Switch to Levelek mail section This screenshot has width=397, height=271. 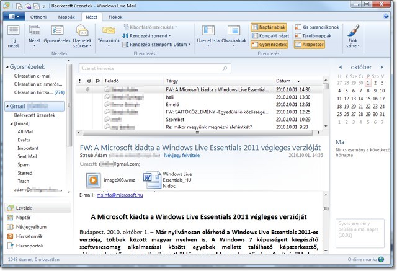[37, 208]
